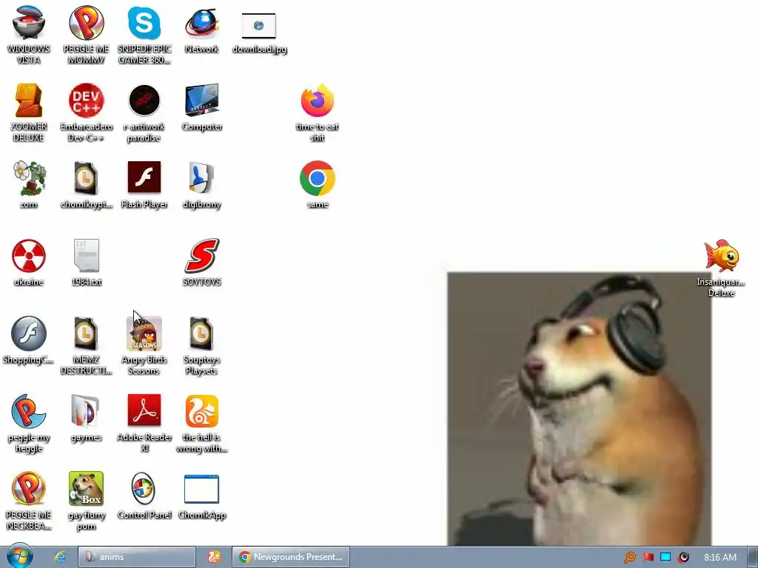The height and width of the screenshot is (568, 758).
Task: Click the Computer desktop icon
Action: click(201, 100)
